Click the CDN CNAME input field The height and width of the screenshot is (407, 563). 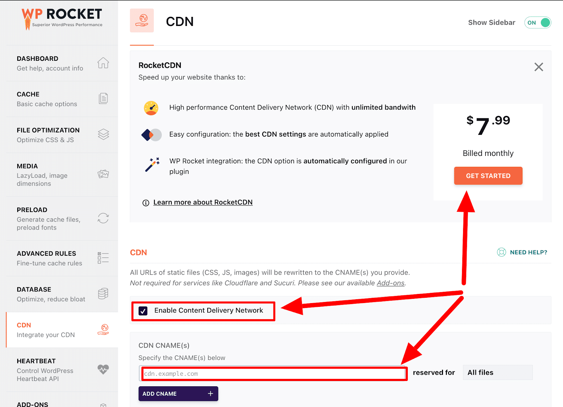tap(273, 373)
